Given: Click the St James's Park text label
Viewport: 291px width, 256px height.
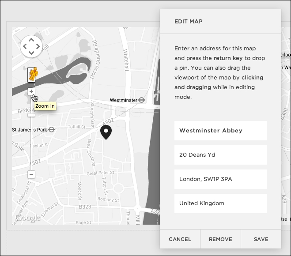Looking at the screenshot, I should tap(30, 130).
